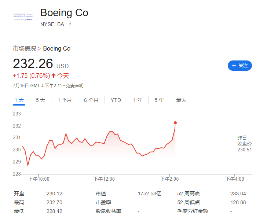Image resolution: width=267 pixels, height=221 pixels.
Task: Open the three-dot menu next to NYSE: BA
Action: [x=70, y=24]
